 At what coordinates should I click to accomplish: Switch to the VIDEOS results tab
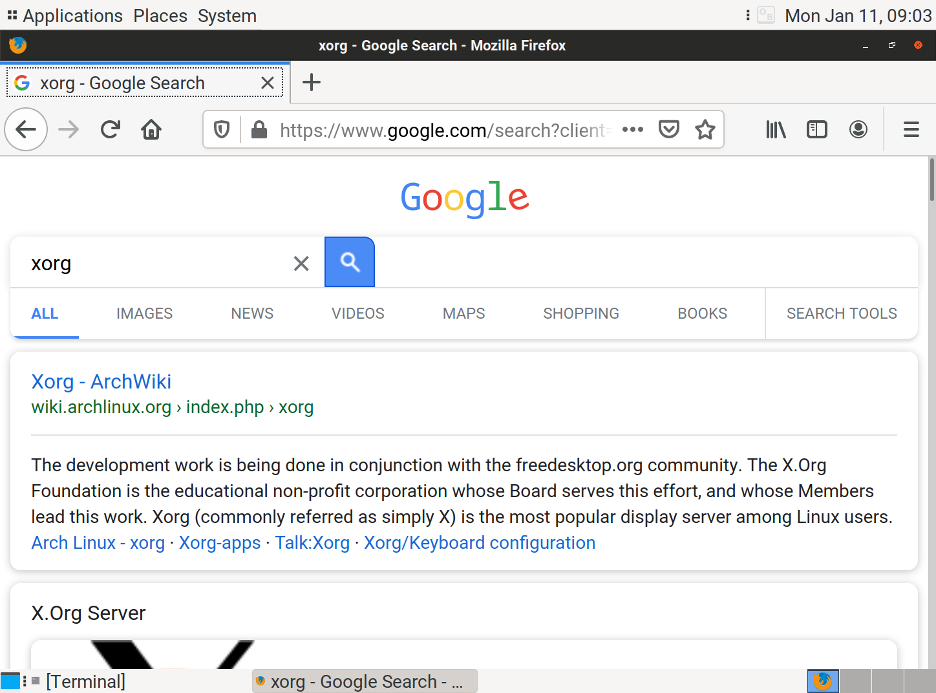(357, 314)
